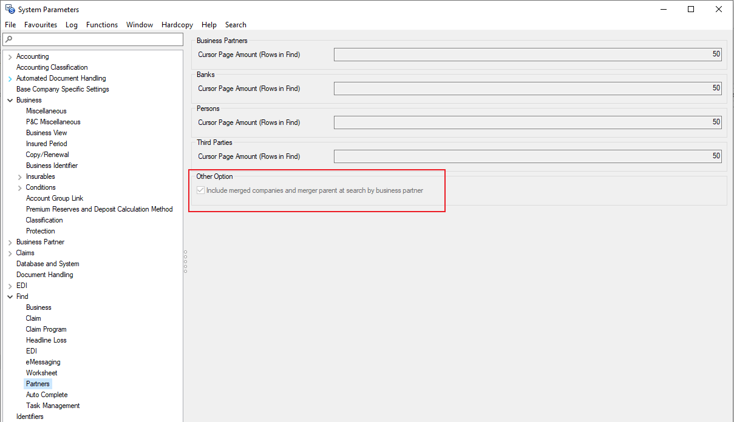The height and width of the screenshot is (422, 734).
Task: Collapse the Business tree node
Action: (10, 100)
